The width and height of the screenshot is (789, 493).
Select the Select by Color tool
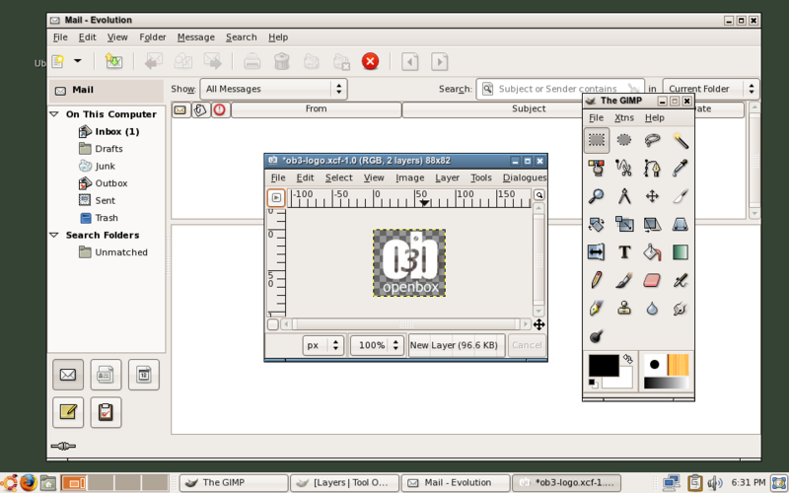597,168
